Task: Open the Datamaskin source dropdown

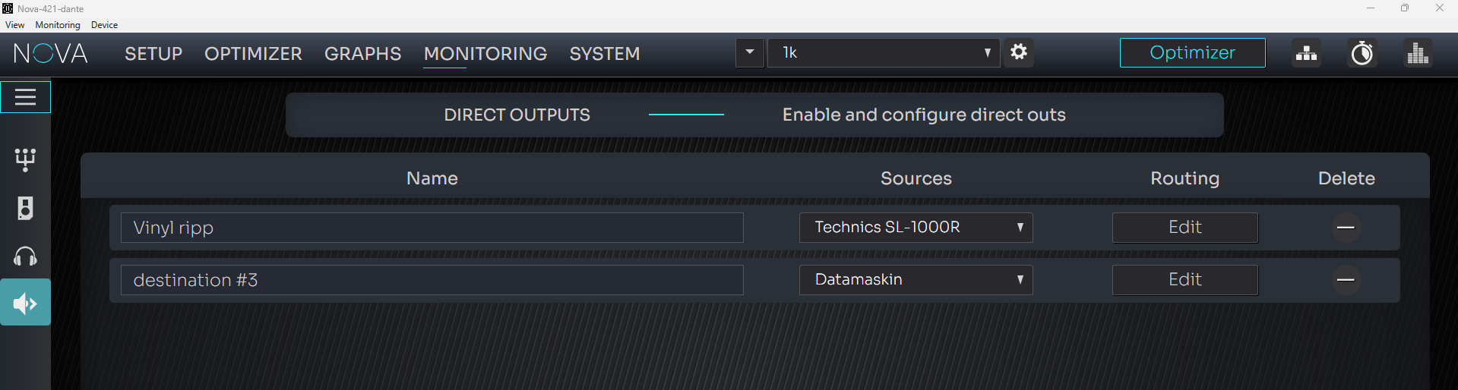Action: click(916, 280)
